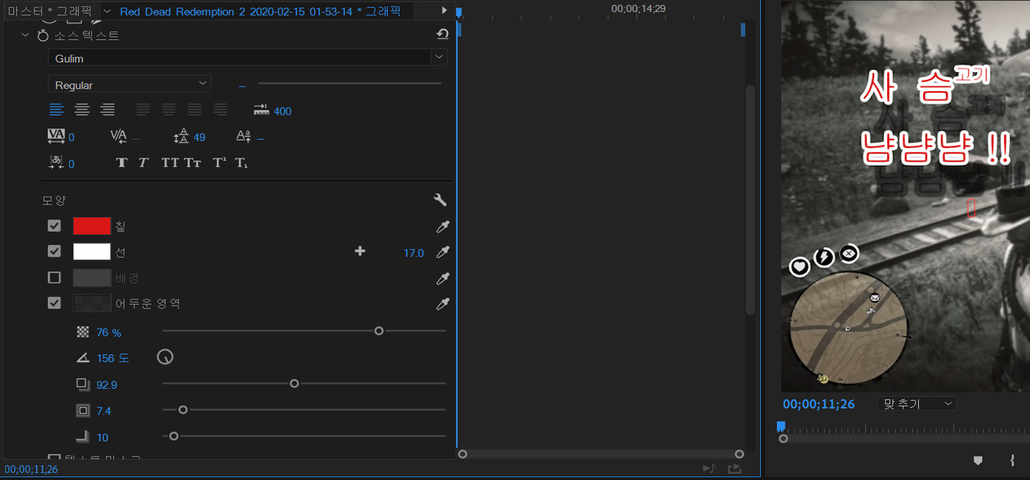Enable small caps text style
Screen dimensions: 1030x480
[x=192, y=163]
